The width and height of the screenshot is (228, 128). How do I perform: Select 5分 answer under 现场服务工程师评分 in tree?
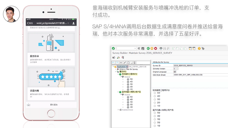(131, 79)
